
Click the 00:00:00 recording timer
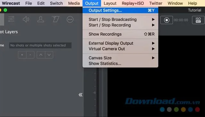pos(181,20)
